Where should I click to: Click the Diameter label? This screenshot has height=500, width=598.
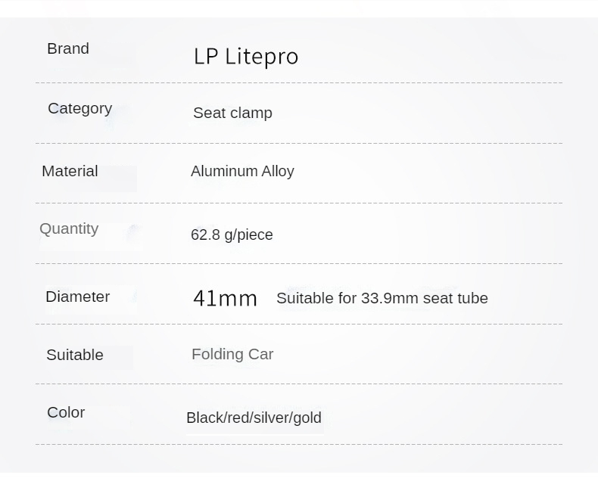[77, 297]
